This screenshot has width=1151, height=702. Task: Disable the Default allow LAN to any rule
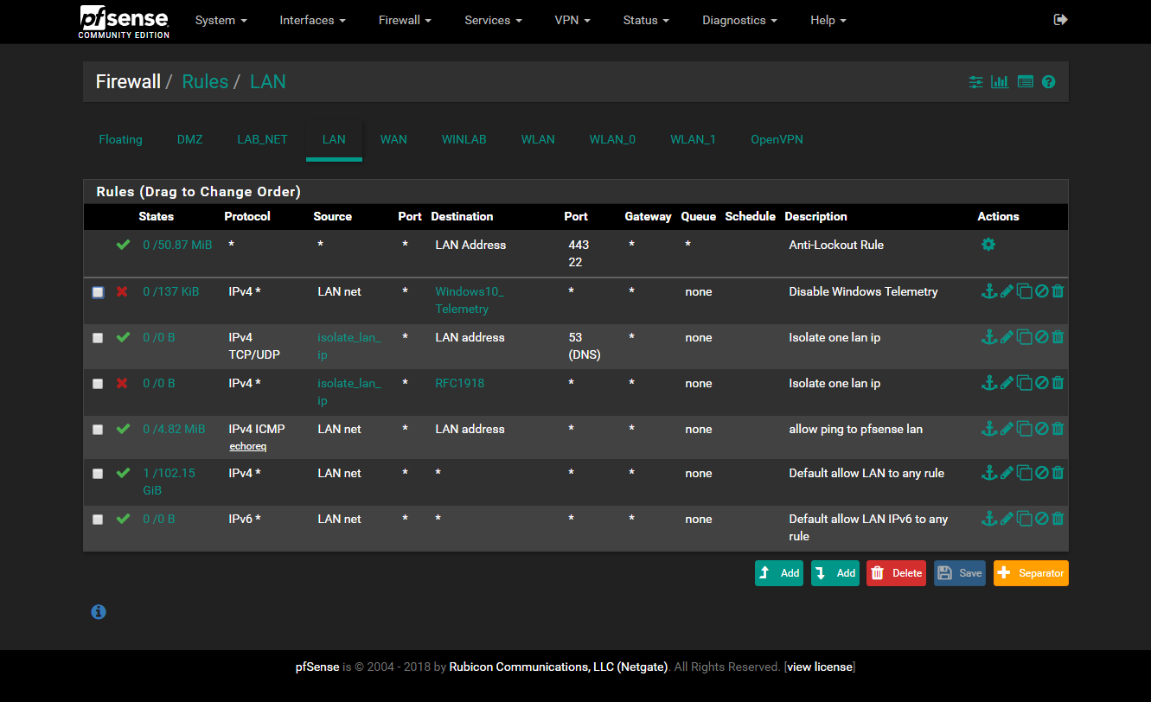1041,473
